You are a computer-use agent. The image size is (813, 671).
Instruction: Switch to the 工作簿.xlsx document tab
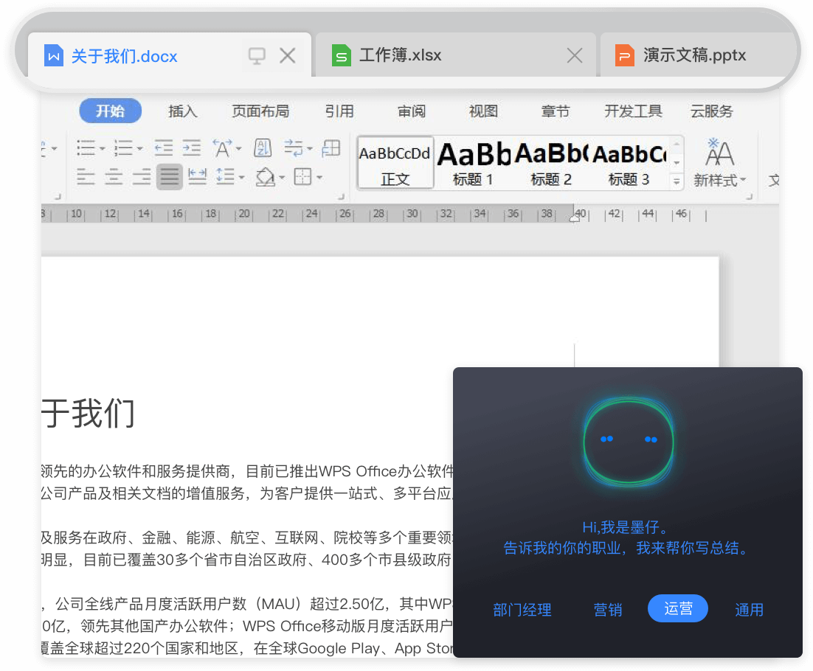pyautogui.click(x=400, y=55)
